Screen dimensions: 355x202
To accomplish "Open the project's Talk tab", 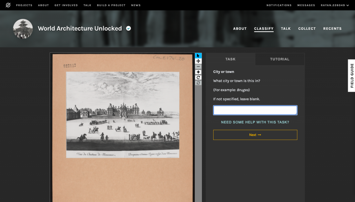I will (286, 29).
